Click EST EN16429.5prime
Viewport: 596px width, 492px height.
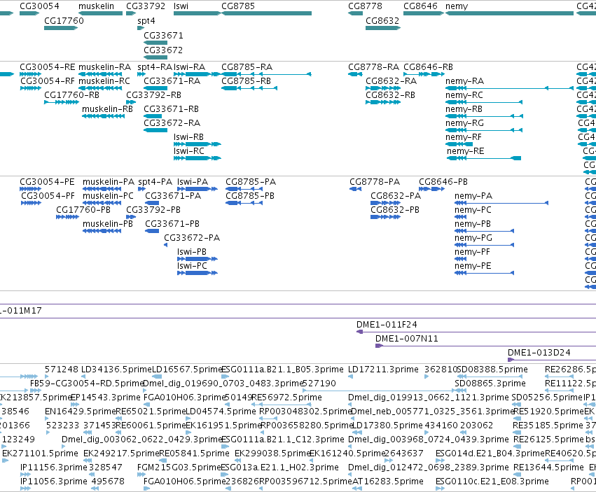pos(47,419)
